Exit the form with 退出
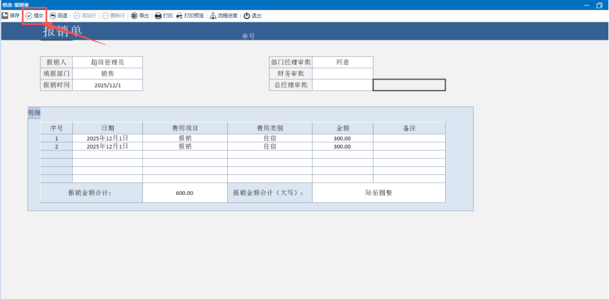 tap(252, 16)
